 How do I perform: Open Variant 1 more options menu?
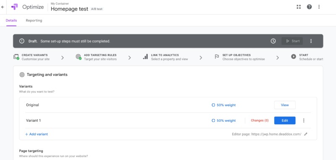coord(304,121)
